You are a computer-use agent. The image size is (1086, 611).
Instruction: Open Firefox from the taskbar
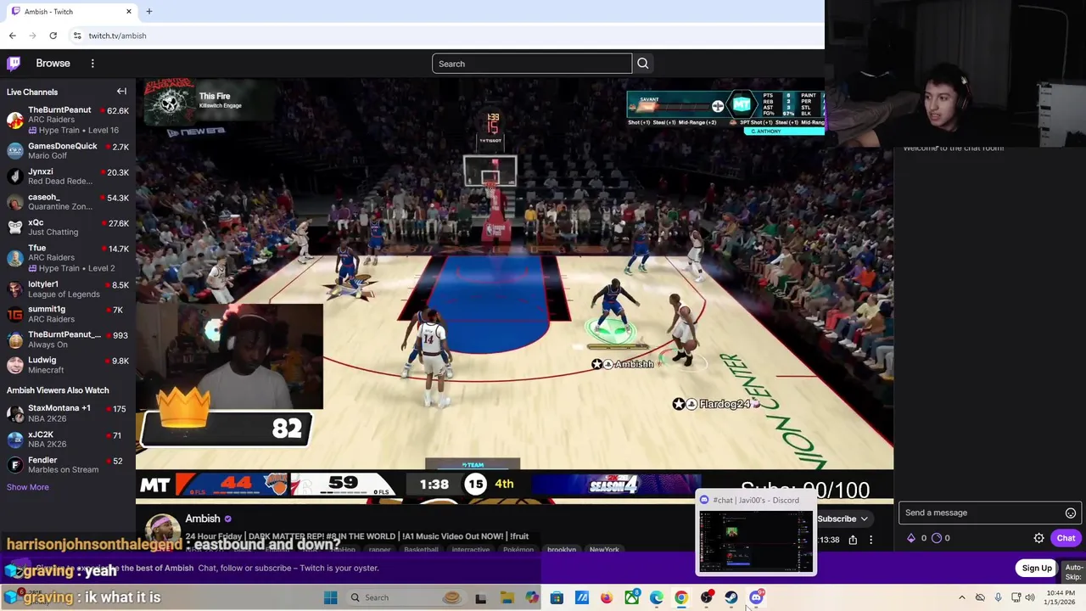606,597
